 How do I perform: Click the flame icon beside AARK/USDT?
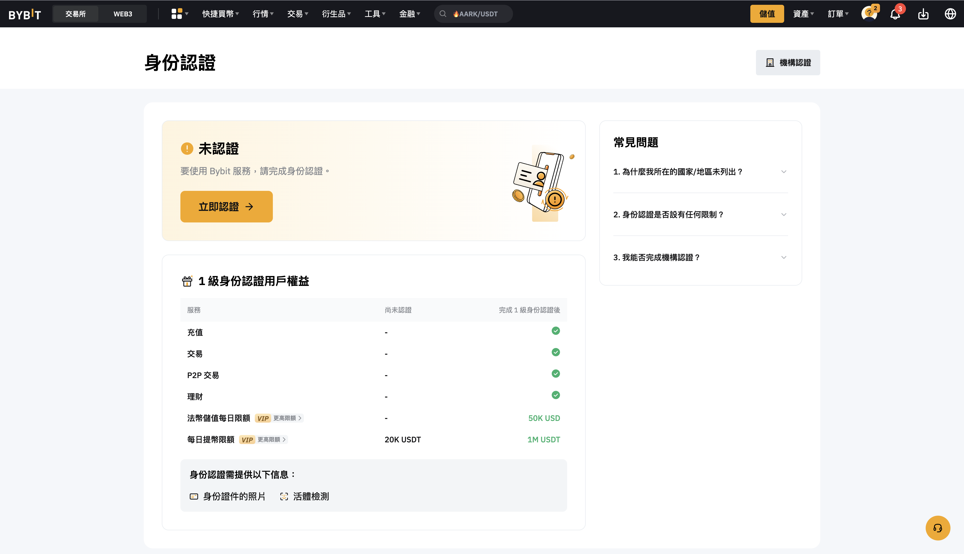point(456,14)
